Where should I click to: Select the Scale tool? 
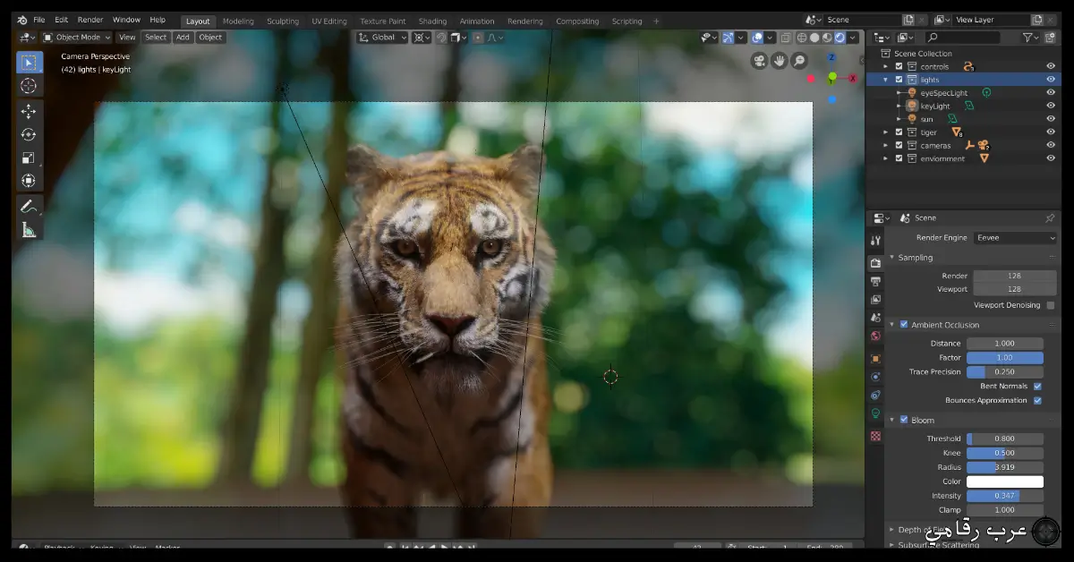pos(30,158)
